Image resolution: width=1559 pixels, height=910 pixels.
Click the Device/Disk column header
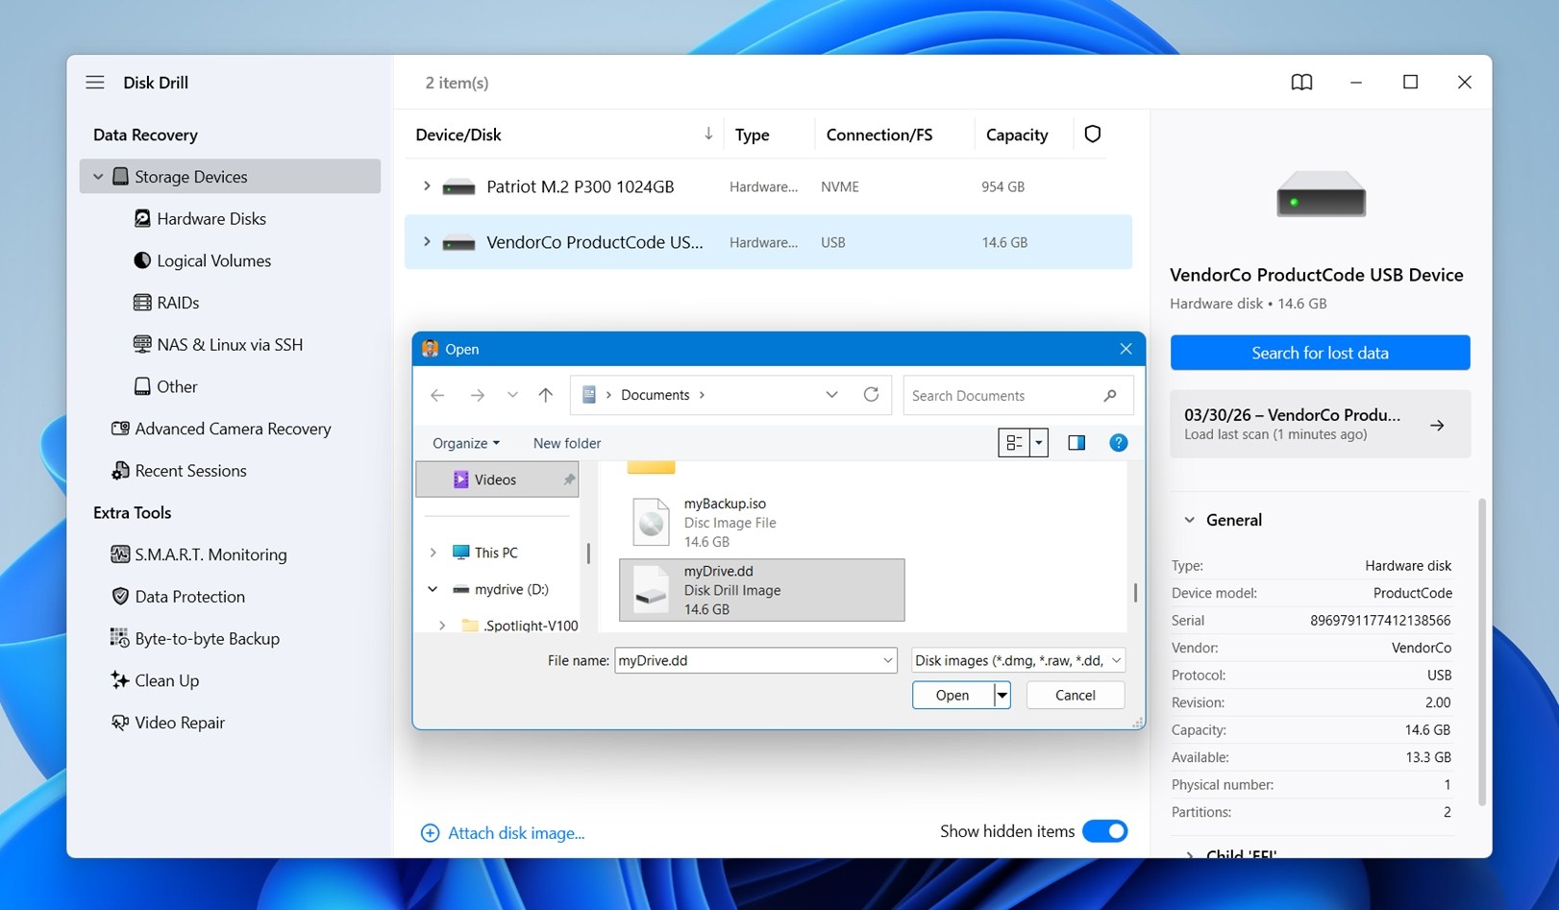[x=458, y=135]
